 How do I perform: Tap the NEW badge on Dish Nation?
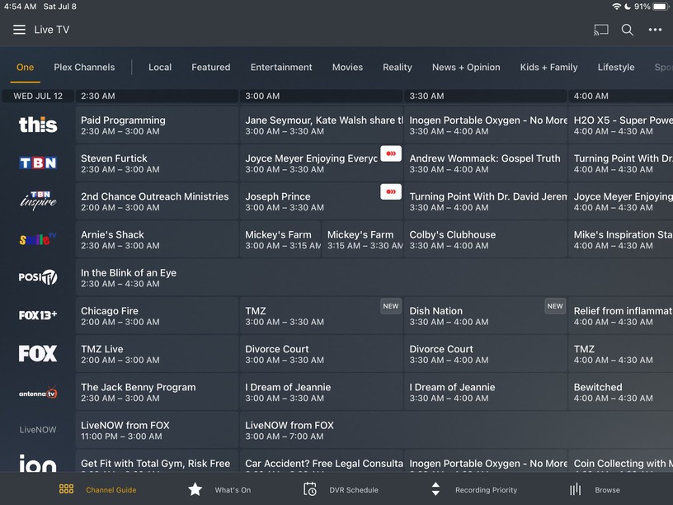[x=555, y=306]
